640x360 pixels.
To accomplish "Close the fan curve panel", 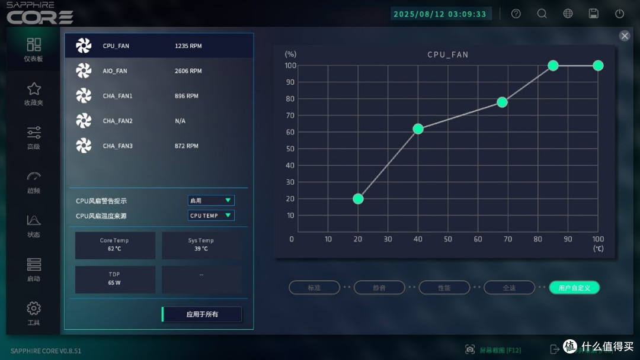I will 625,36.
